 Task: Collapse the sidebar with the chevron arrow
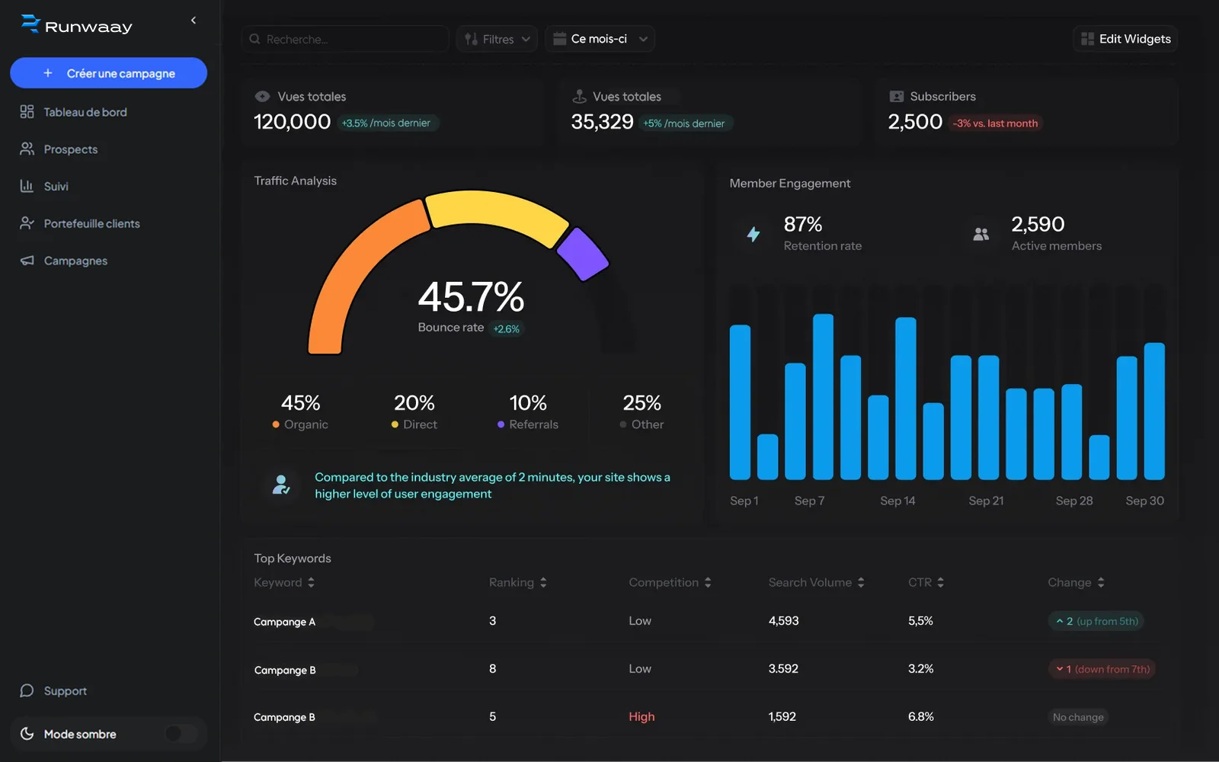(194, 21)
